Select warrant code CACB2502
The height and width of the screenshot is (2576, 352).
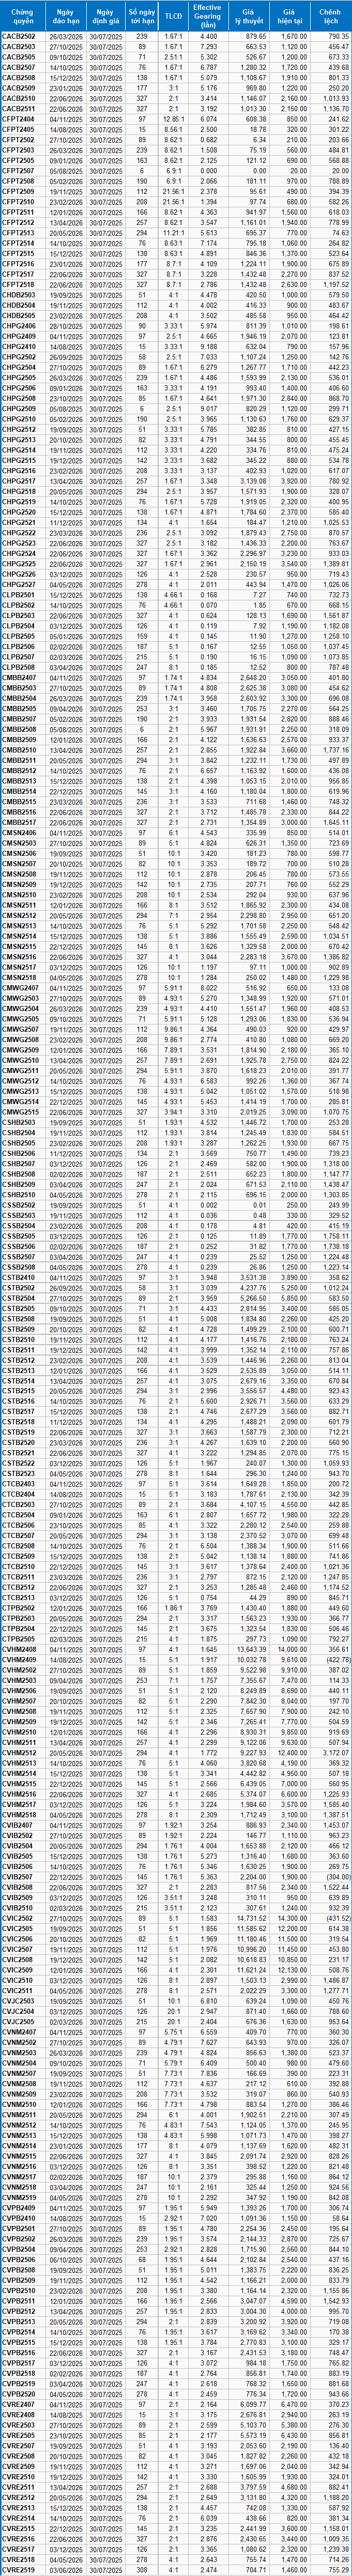pos(18,36)
